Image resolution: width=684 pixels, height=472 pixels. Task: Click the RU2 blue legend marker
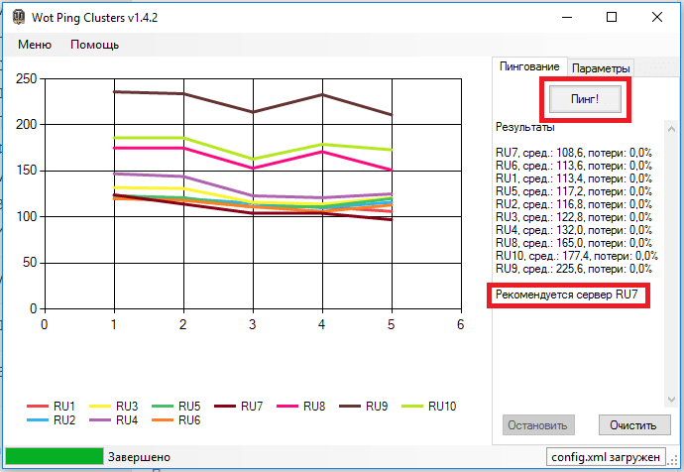(38, 420)
